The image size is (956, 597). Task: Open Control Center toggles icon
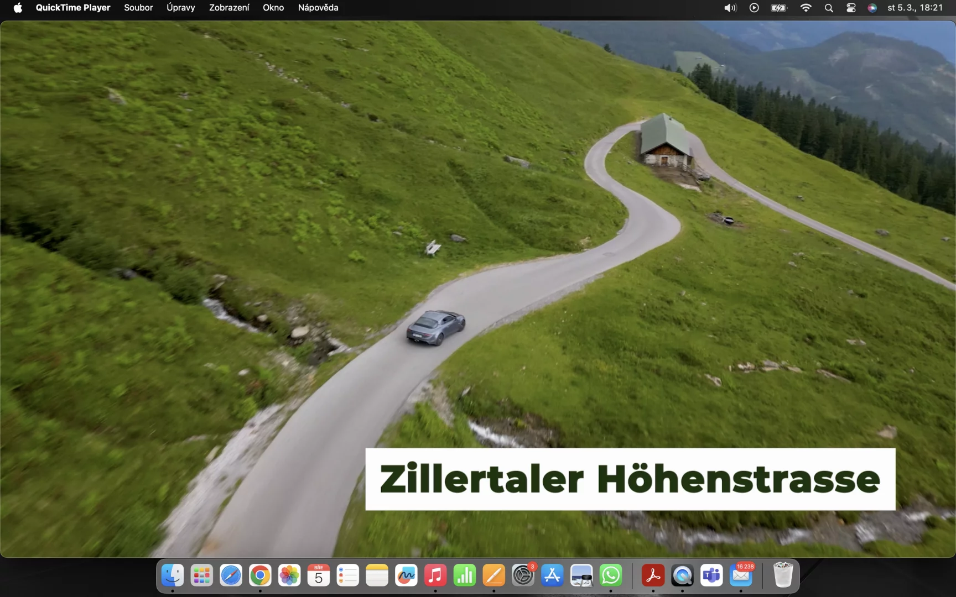(851, 8)
